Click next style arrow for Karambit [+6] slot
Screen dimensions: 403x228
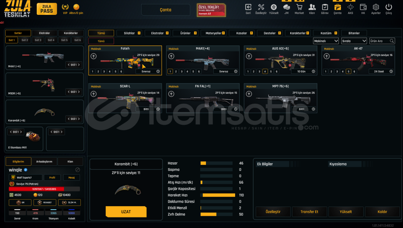[x=79, y=119]
